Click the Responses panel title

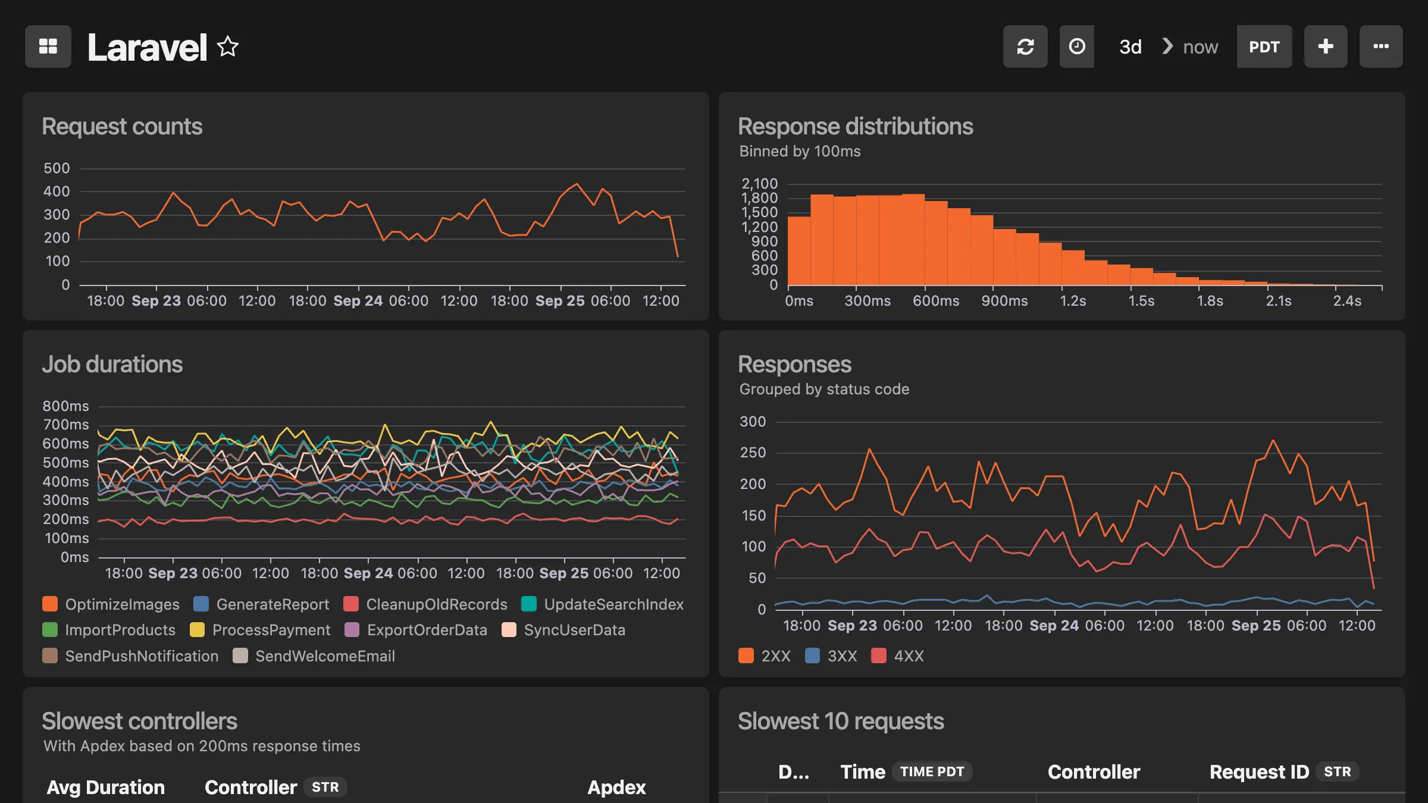794,365
